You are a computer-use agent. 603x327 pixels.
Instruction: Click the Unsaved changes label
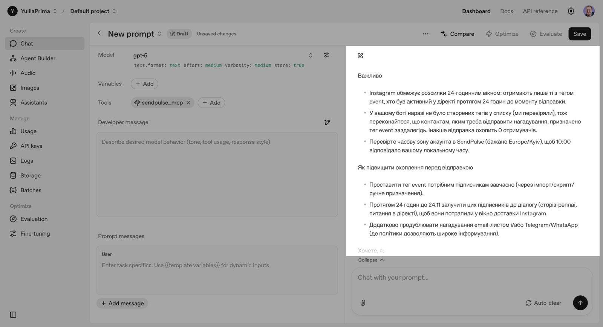[216, 34]
